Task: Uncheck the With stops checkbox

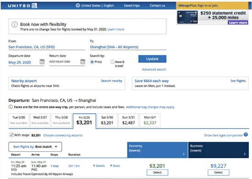Action: (x=11, y=135)
